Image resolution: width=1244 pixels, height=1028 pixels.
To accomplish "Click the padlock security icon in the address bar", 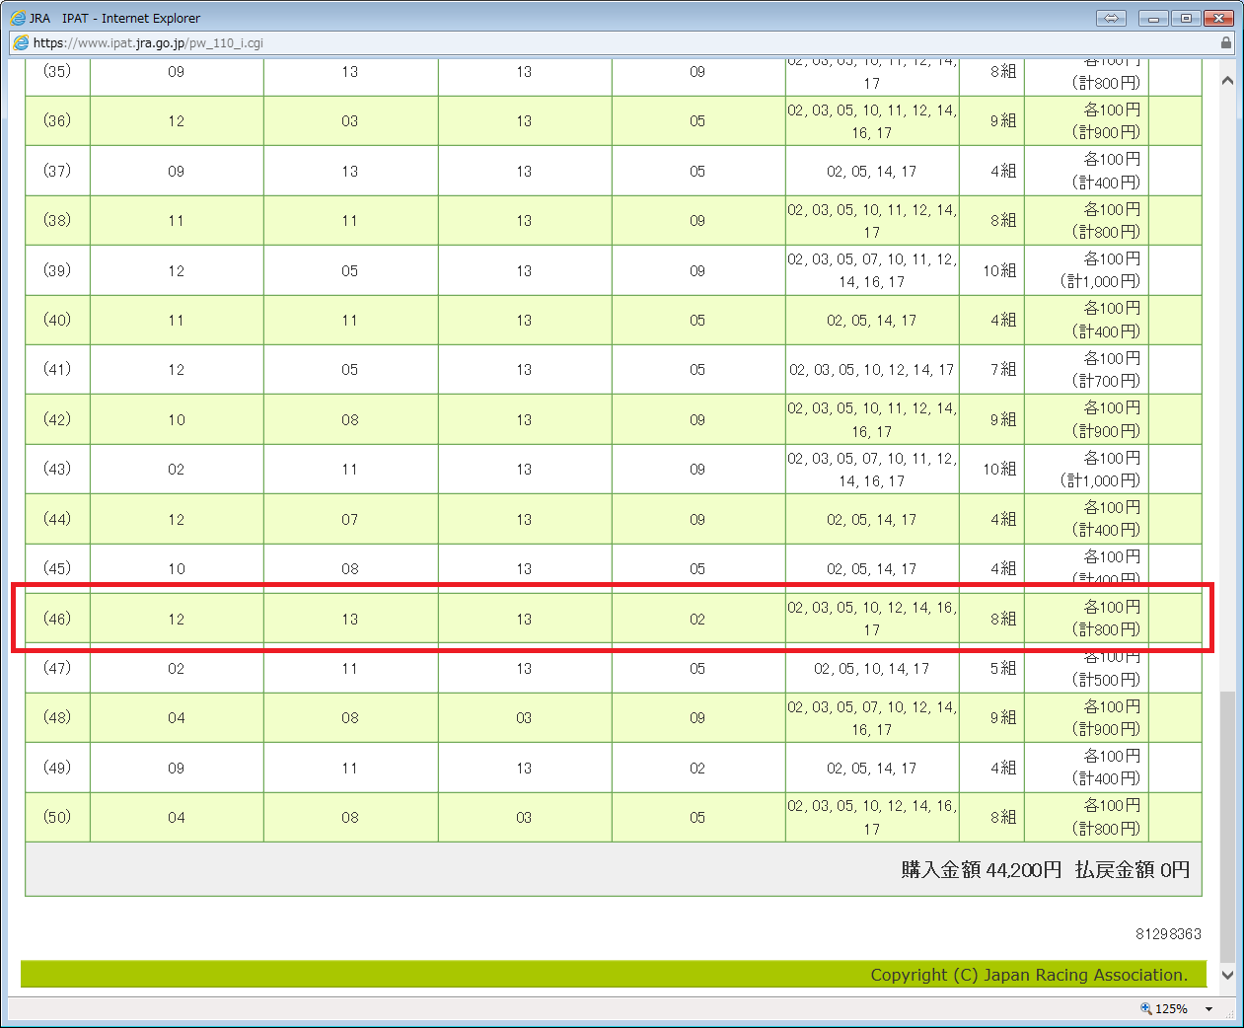I will coord(1226,42).
